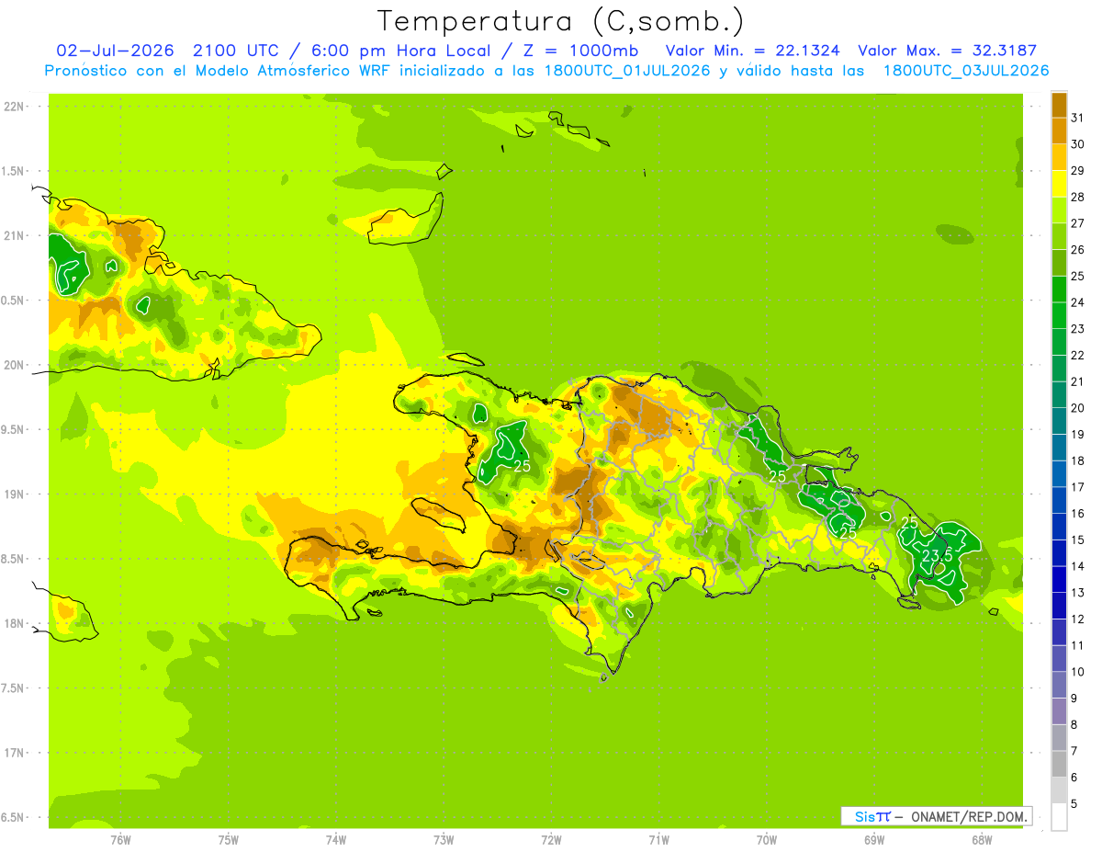
Task: Pick legend swatch between 26 and 27
Action: [x=1059, y=236]
